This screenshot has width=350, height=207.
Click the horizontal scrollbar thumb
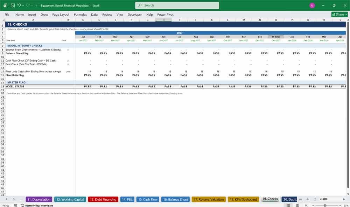(325, 199)
